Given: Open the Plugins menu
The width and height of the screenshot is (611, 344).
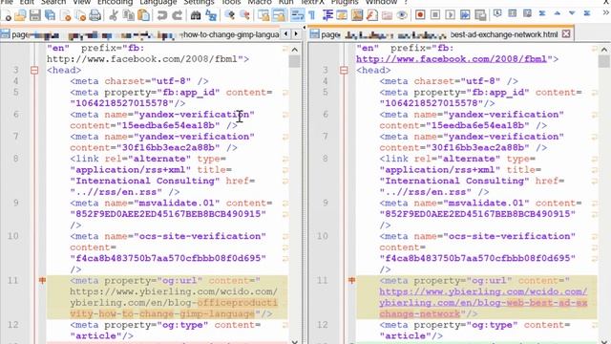Looking at the screenshot, I should point(345,2).
